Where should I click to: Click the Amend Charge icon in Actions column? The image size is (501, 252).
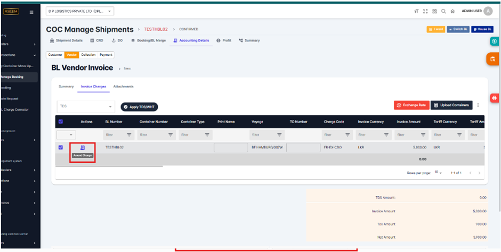(x=83, y=148)
